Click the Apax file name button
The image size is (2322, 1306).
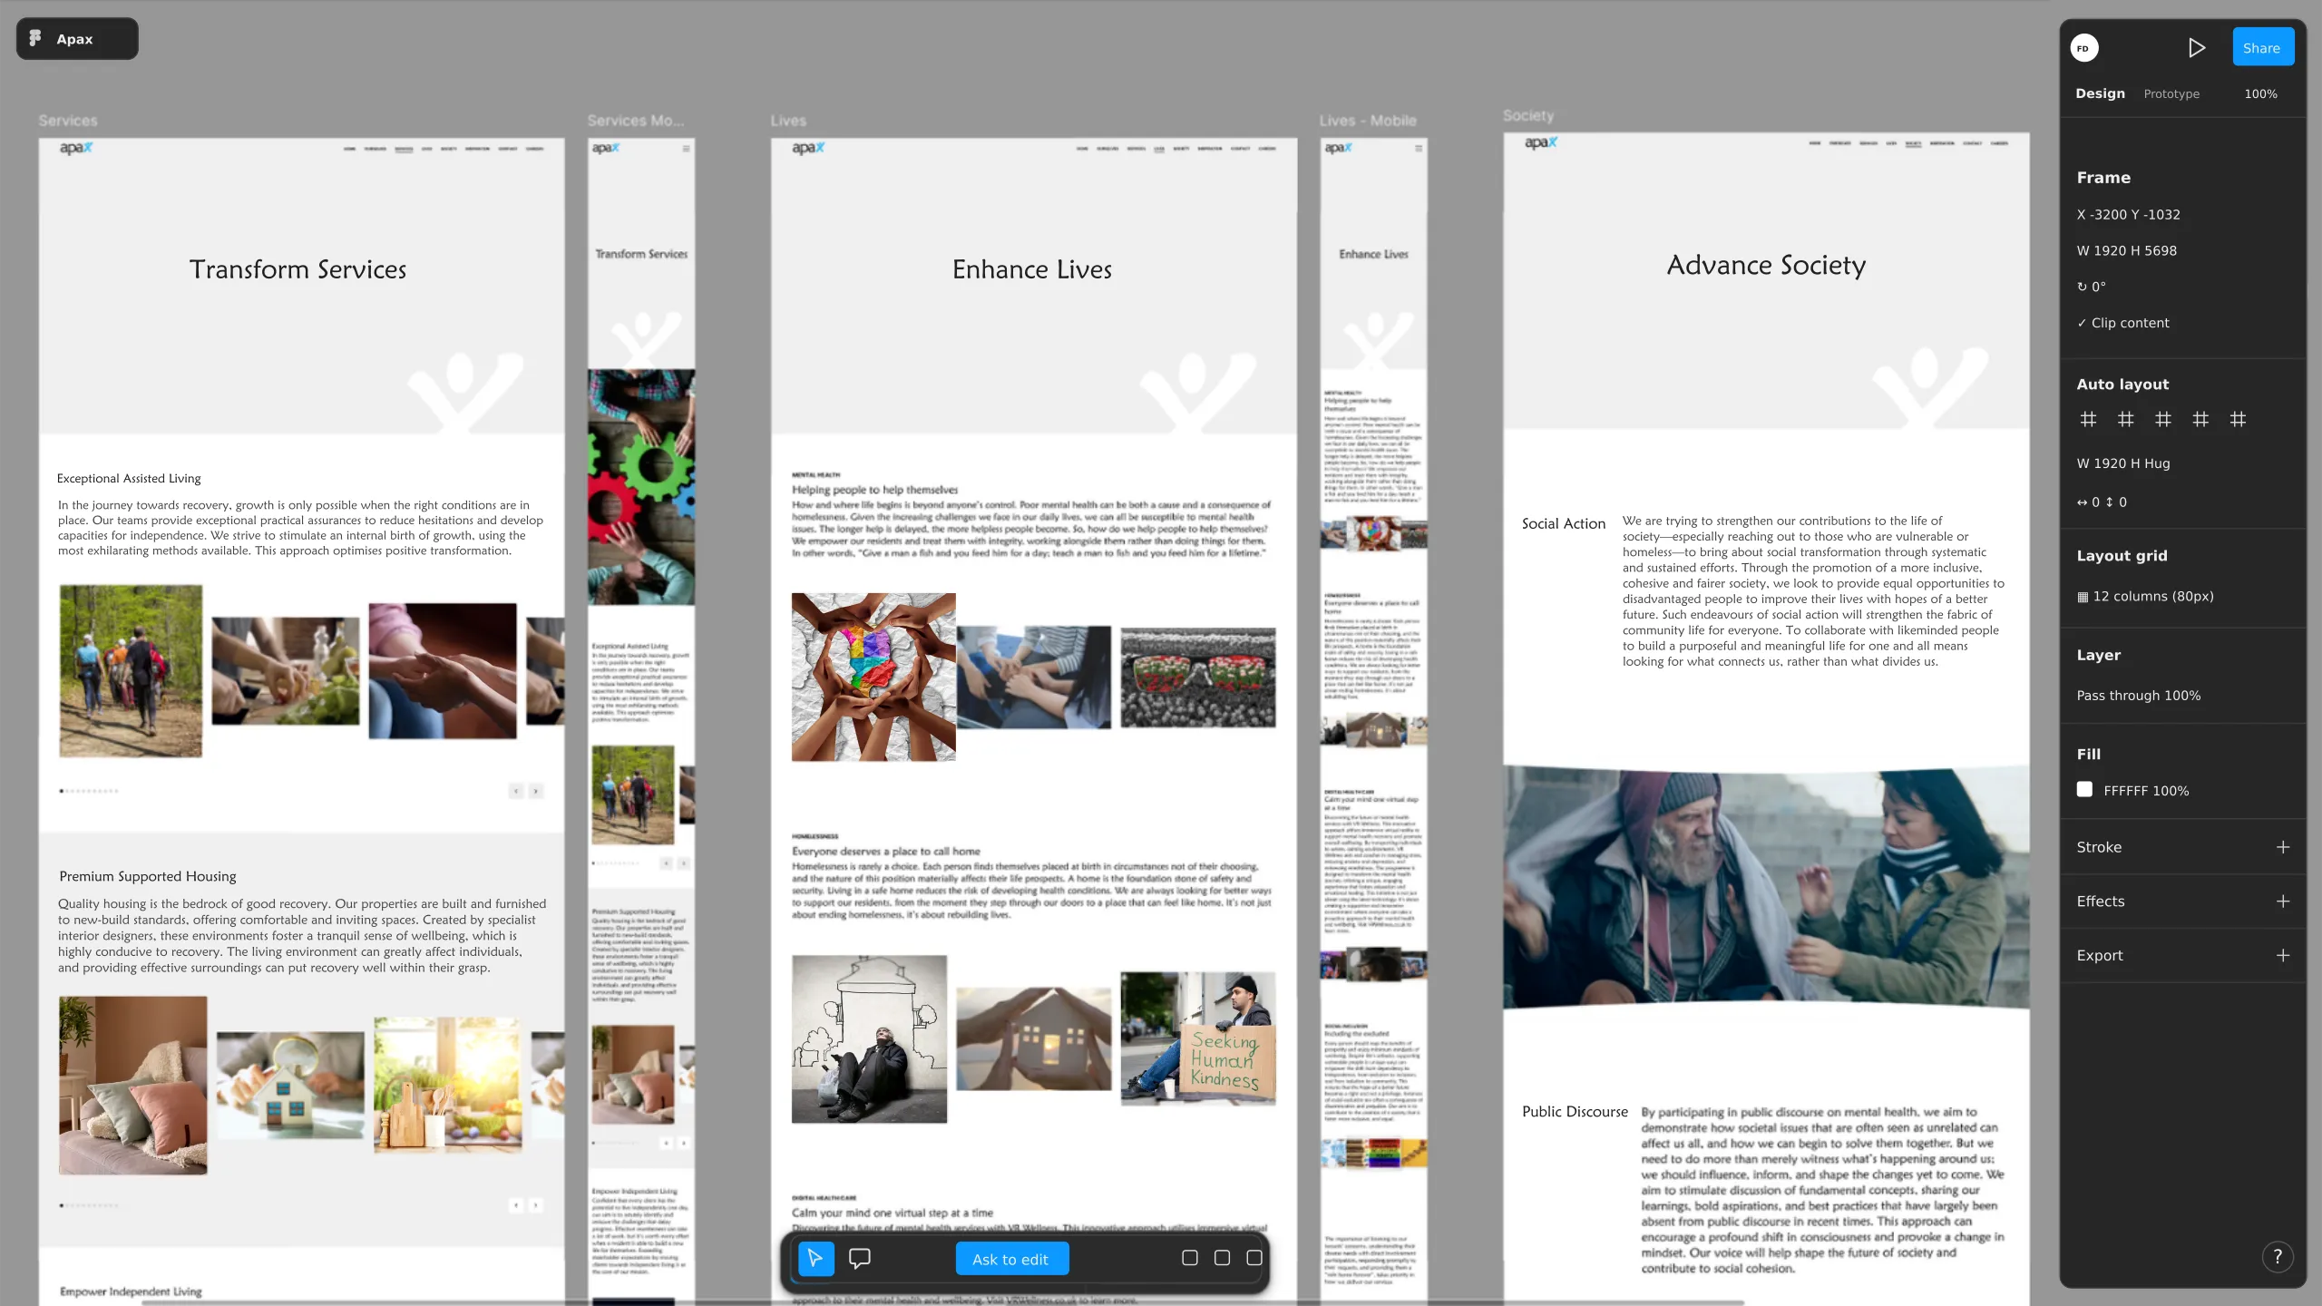[77, 39]
